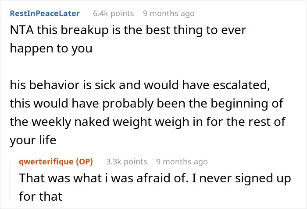Viewport: 307px width, 209px height.
Task: Open timestamp permalink on qwerterifique's reply
Action: click(182, 162)
